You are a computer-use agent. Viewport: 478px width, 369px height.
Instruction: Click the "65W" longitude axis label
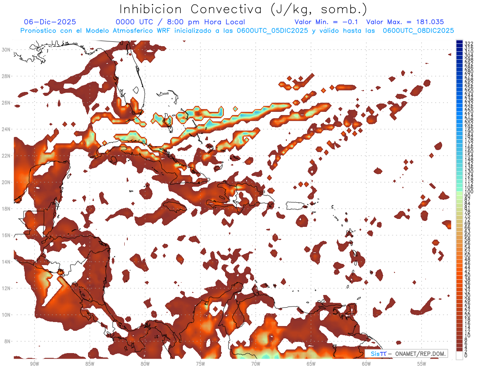(x=311, y=364)
